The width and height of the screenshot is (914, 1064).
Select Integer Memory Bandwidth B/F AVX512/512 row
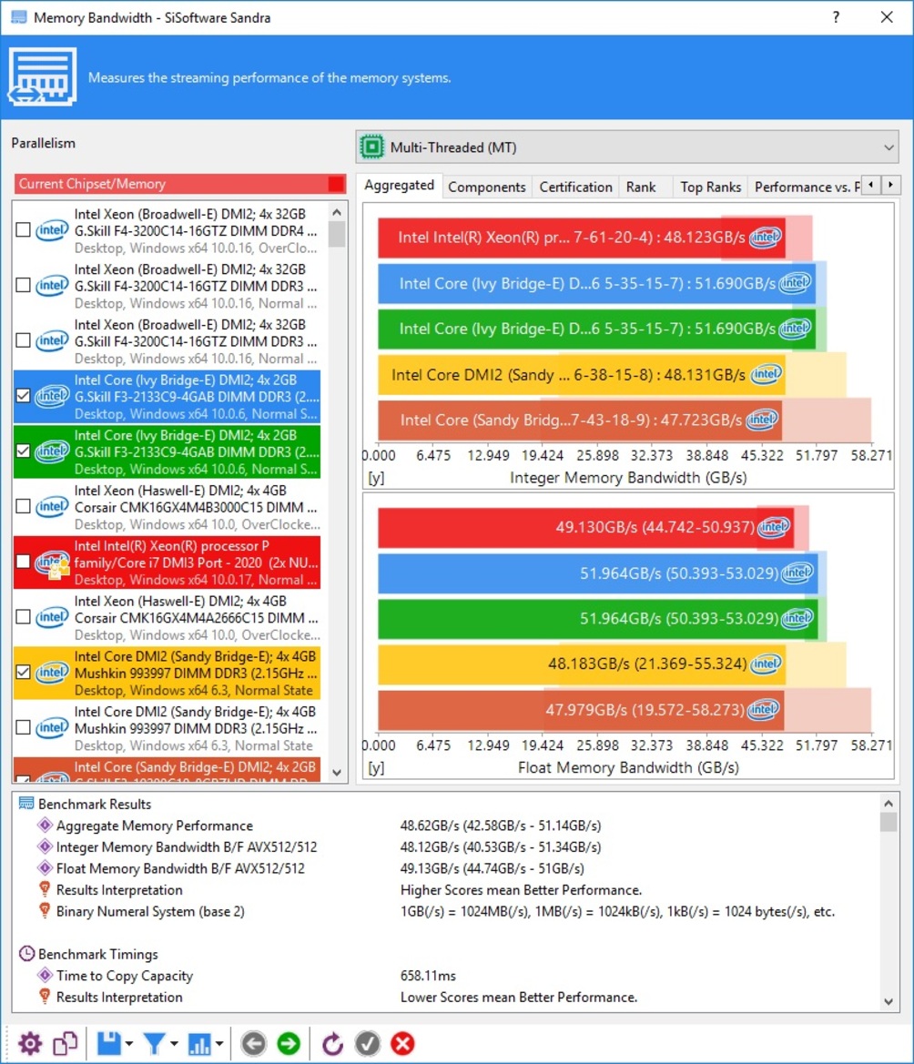coord(448,846)
